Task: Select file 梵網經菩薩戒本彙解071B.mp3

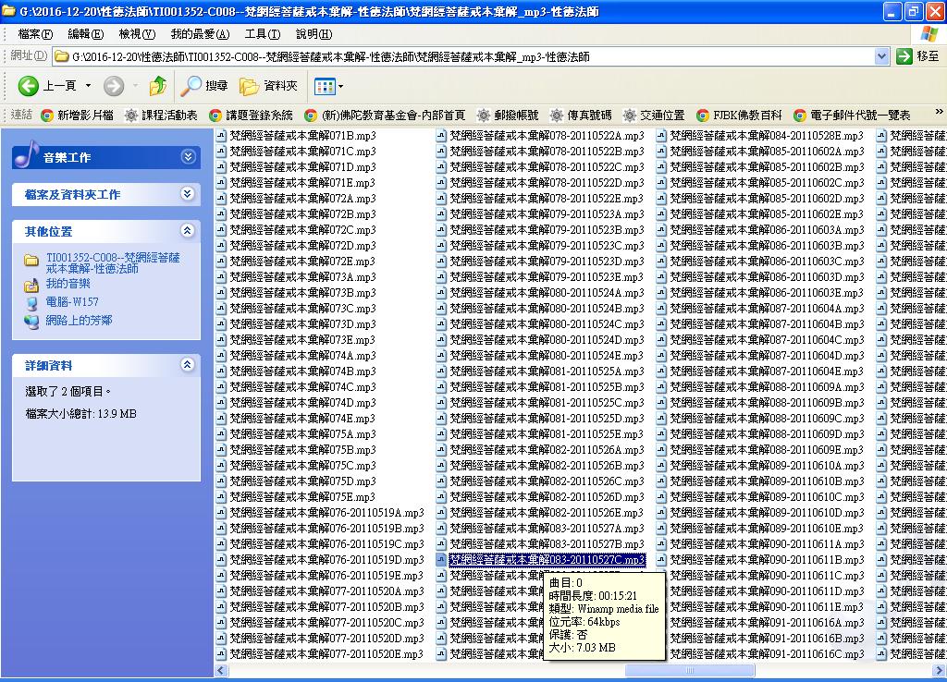Action: tap(302, 136)
